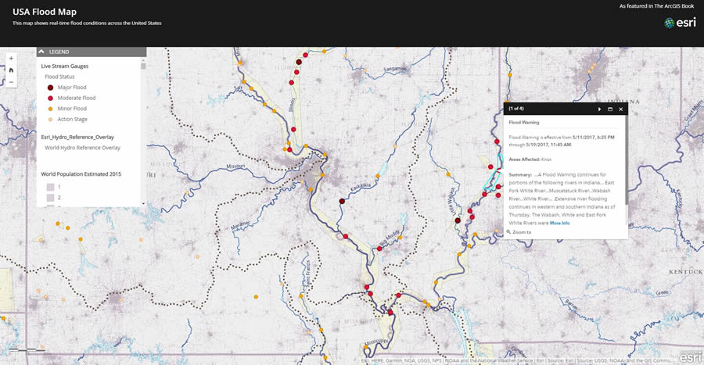Screen dimensions: 704x365
Task: Click the 'Live Stream Gauges' legend heading
Action: pyautogui.click(x=65, y=66)
